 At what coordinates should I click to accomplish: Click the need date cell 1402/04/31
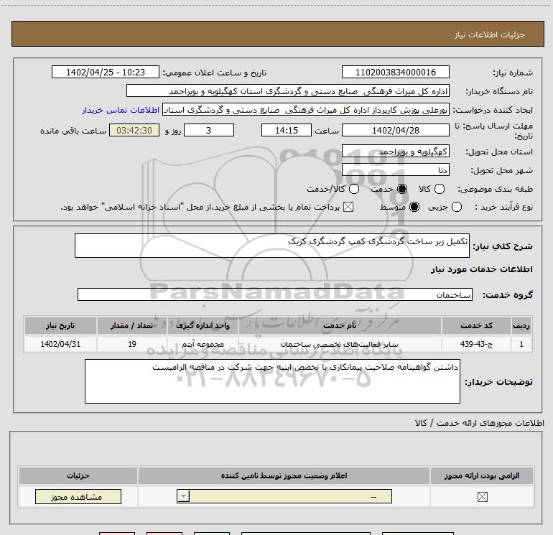(60, 344)
